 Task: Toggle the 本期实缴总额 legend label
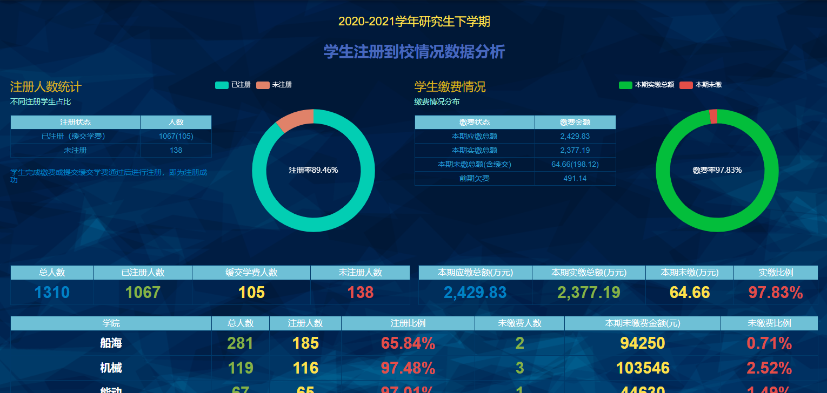[x=654, y=85]
